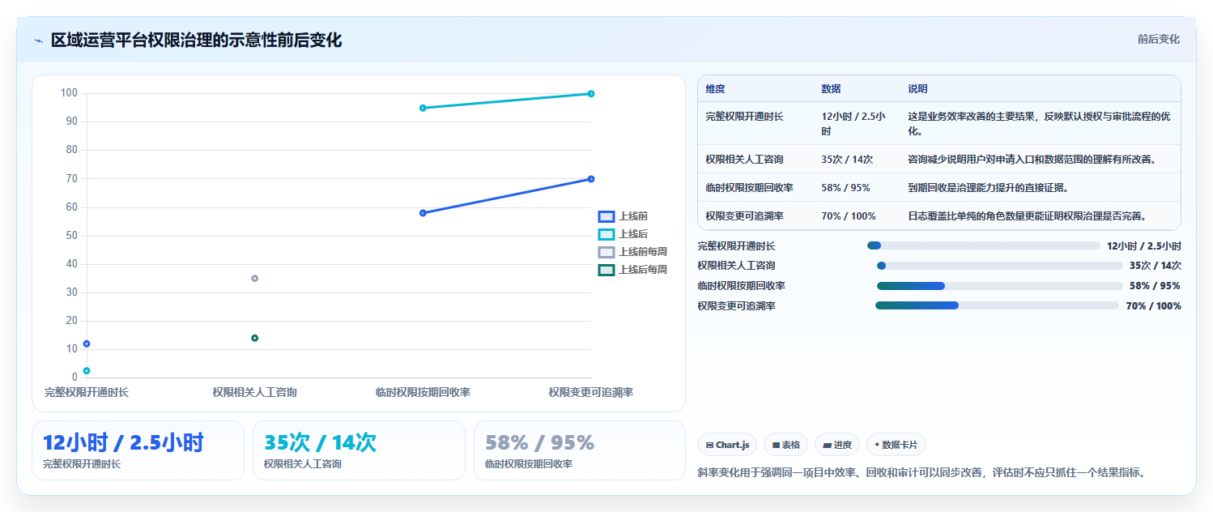Click 权限变更可追溯率 in the table

[x=744, y=216]
